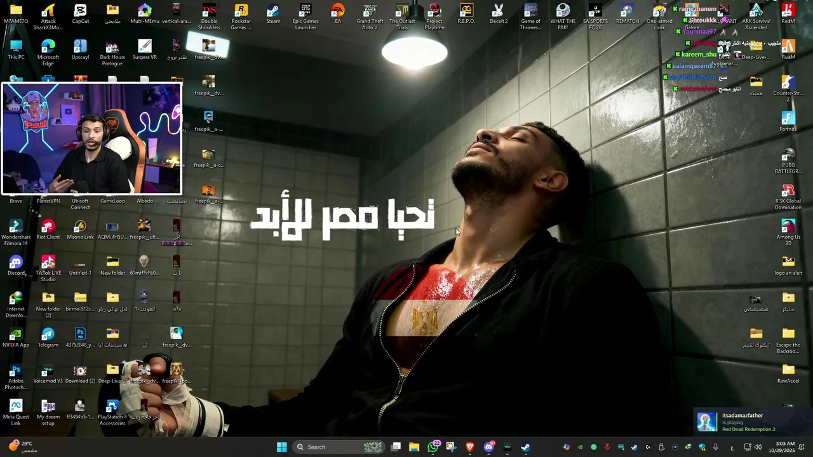Viewport: 813px width, 457px height.
Task: Select the logo an alert folder
Action: coord(788,265)
